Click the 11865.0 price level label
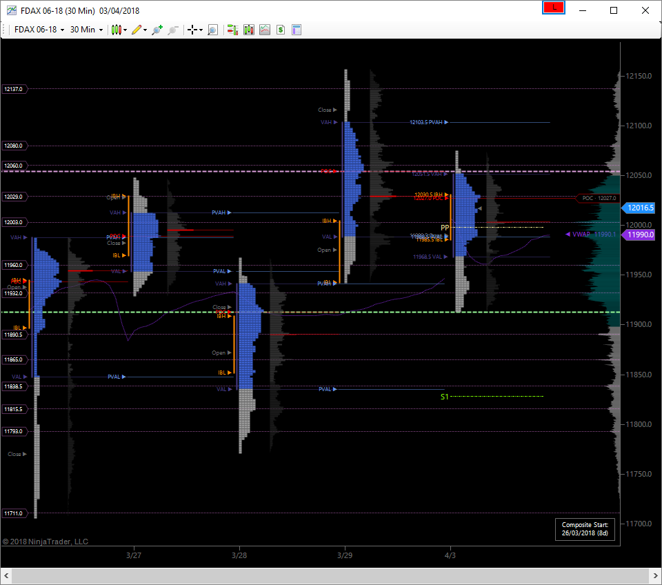Screen dimensions: 662x585 (14, 359)
